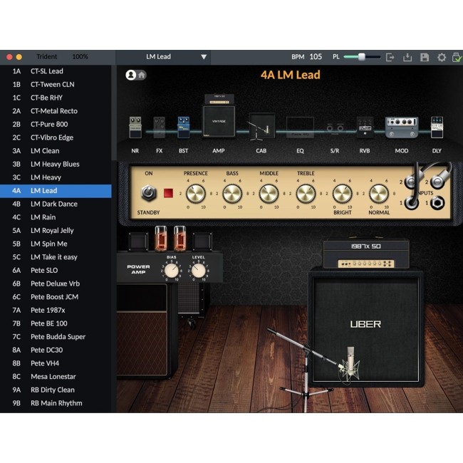
Task: Click the BPM value 105
Action: point(316,57)
